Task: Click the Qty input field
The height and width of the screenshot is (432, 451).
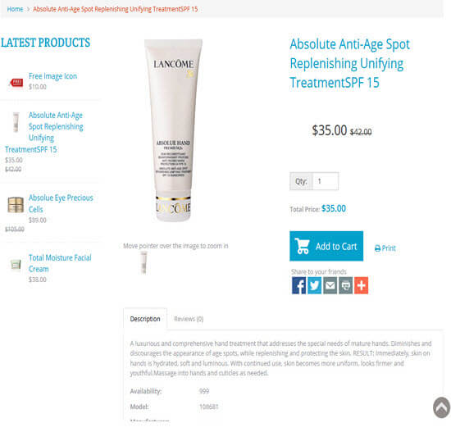Action: click(x=326, y=181)
